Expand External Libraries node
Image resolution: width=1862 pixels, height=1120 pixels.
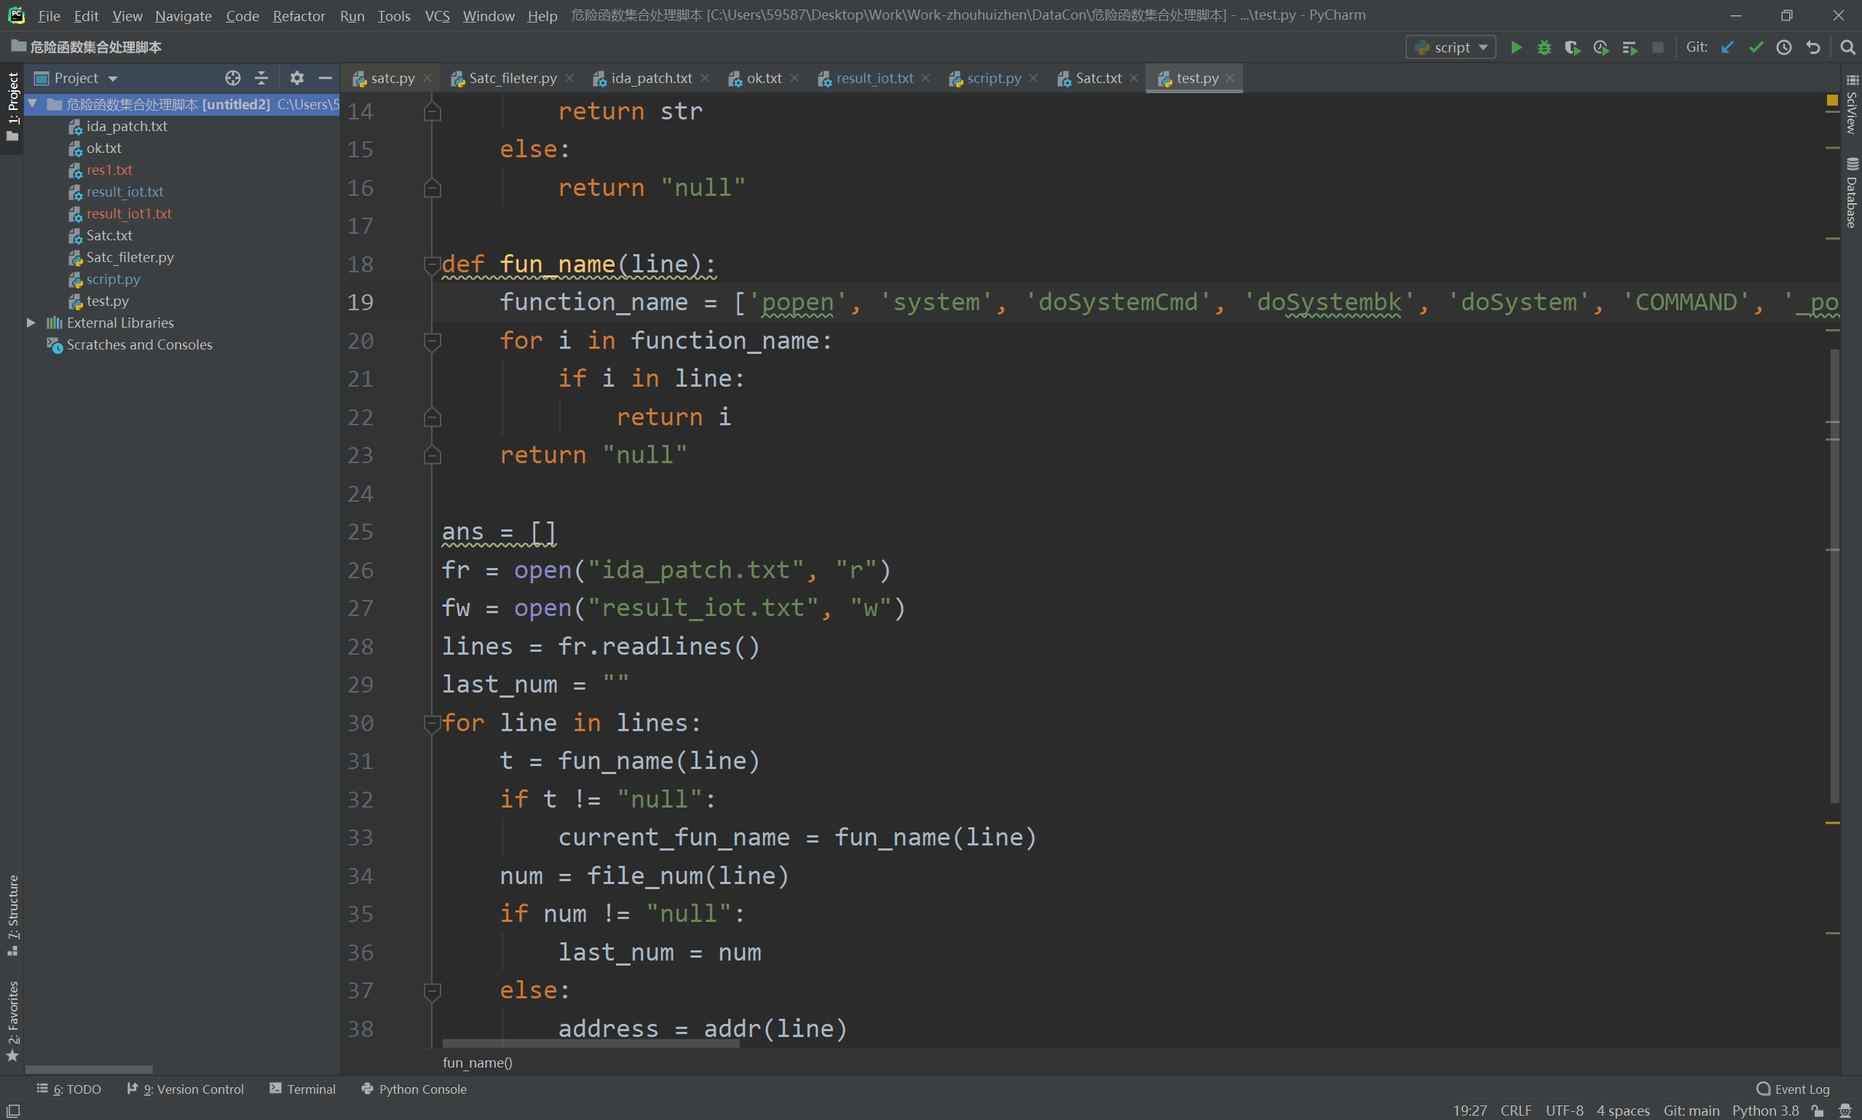pos(31,323)
